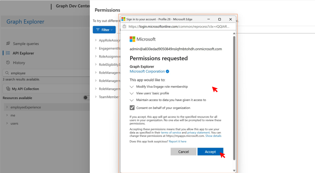
Task: Select API Explorer in sidebar
Action: (x=23, y=53)
